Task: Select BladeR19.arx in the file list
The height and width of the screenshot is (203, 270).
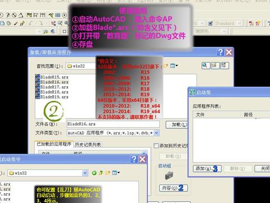Action: coord(52,97)
